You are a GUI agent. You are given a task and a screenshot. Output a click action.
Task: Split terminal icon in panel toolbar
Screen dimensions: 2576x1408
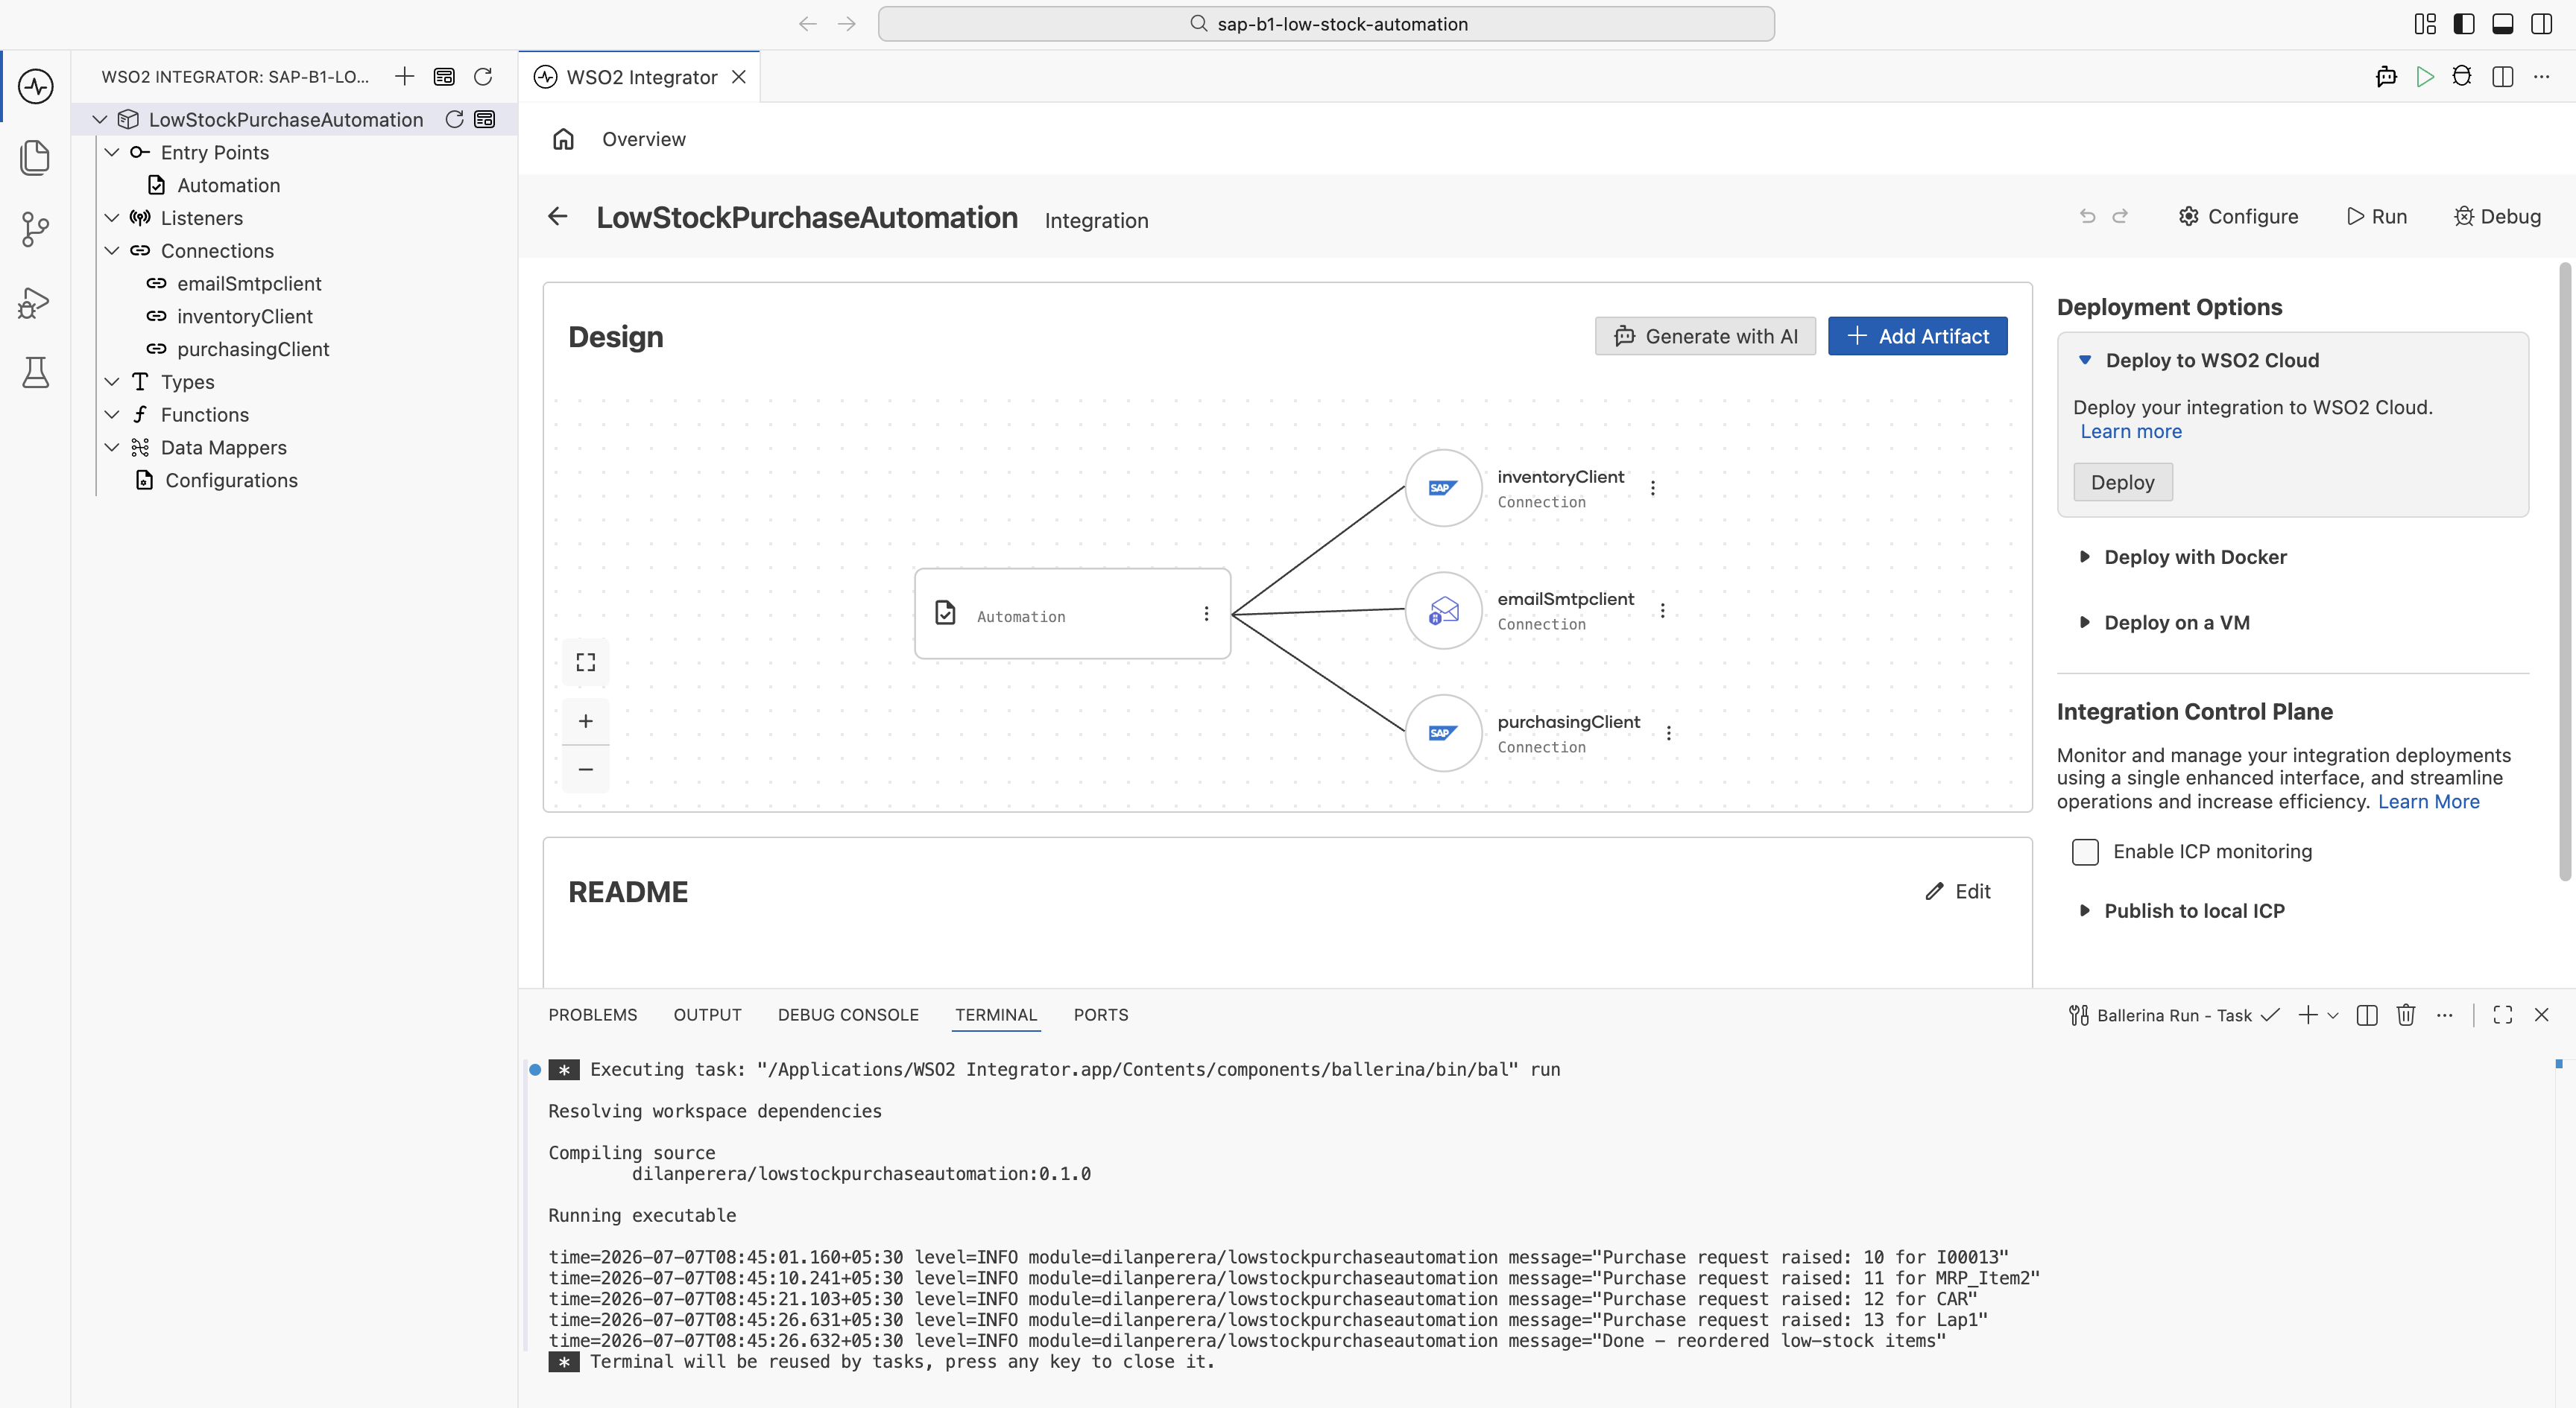pyautogui.click(x=2367, y=1014)
